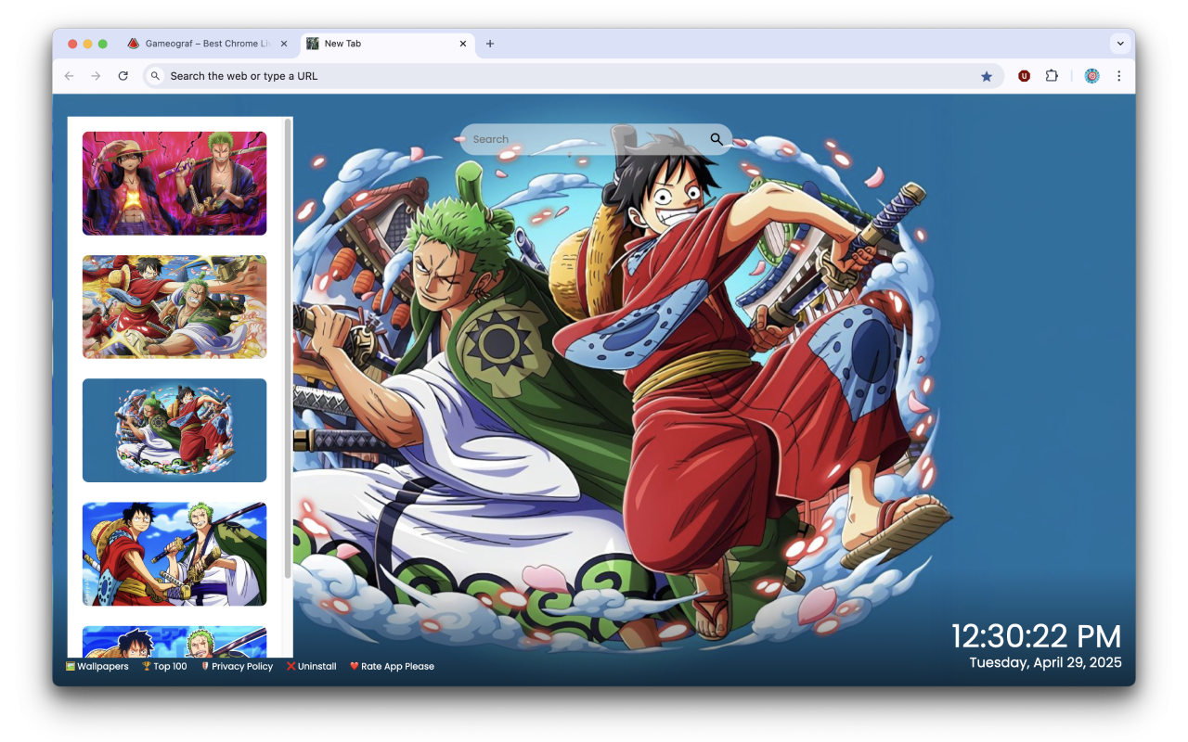The height and width of the screenshot is (742, 1188).
Task: Open the Privacy Policy link
Action: click(x=241, y=666)
